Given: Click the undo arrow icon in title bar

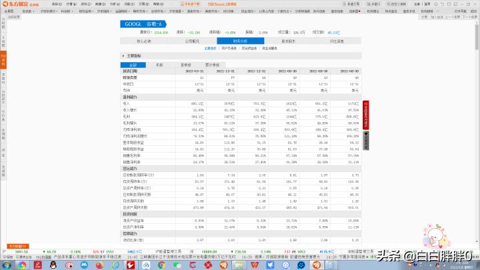Looking at the screenshot, I should tap(443, 4).
